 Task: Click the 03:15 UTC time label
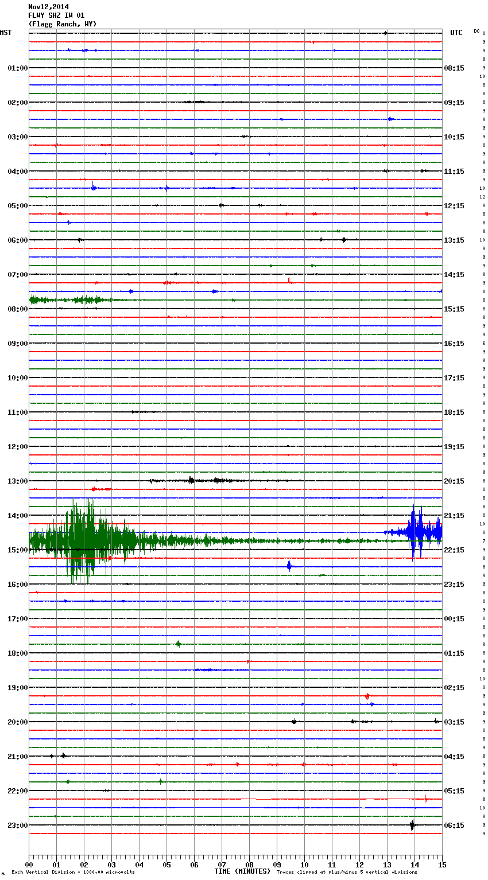click(x=454, y=722)
